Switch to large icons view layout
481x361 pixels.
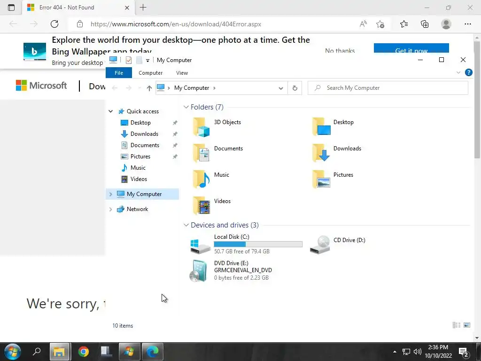point(467,325)
